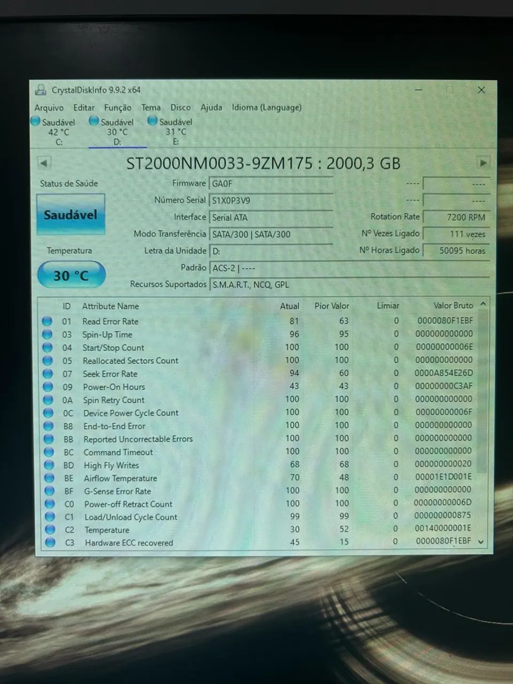
Task: Click the Pior Valor column header
Action: click(332, 306)
